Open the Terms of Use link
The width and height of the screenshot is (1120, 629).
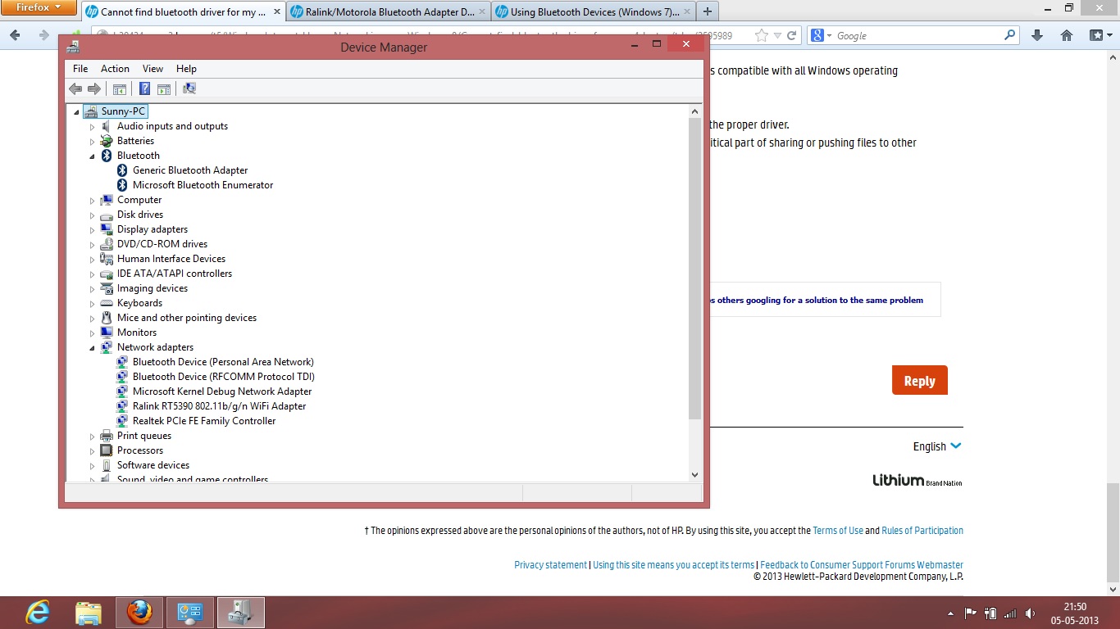(838, 531)
